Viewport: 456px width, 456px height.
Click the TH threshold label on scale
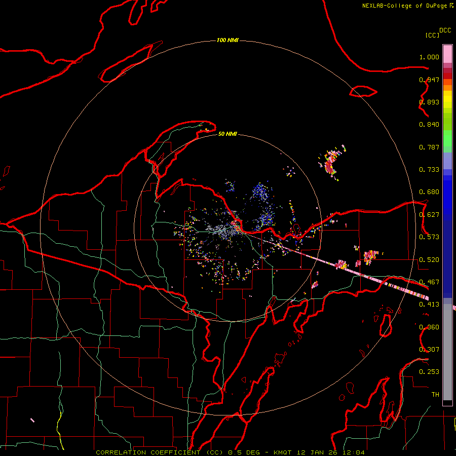435,395
